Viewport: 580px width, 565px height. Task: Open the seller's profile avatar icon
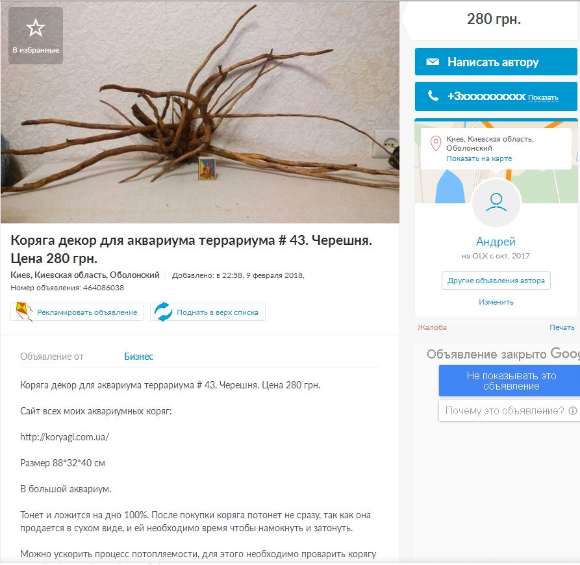click(496, 203)
